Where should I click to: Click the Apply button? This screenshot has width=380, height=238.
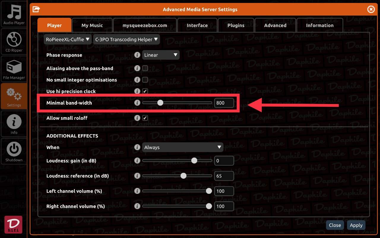coord(356,225)
